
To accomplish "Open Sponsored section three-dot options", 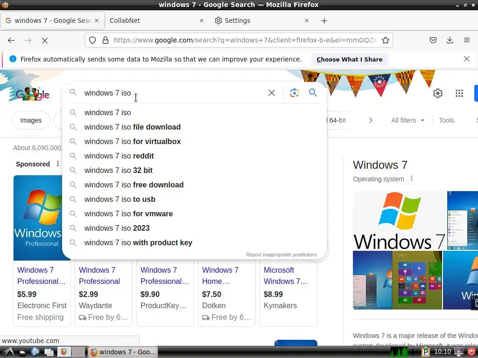I will (x=58, y=164).
